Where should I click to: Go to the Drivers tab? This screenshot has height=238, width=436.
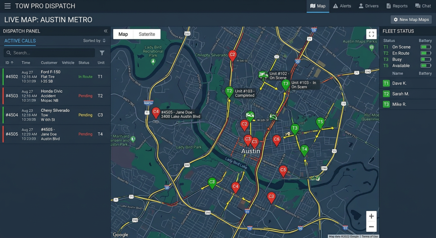point(368,6)
